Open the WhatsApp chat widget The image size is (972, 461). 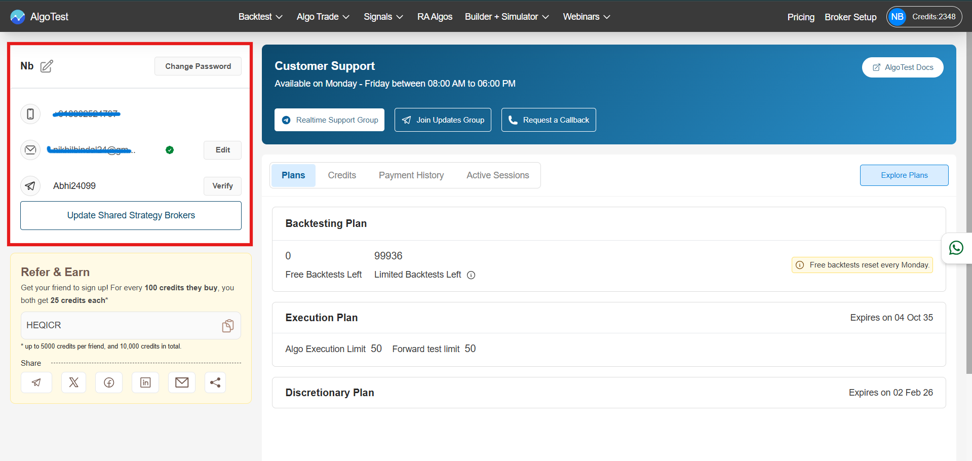[956, 248]
